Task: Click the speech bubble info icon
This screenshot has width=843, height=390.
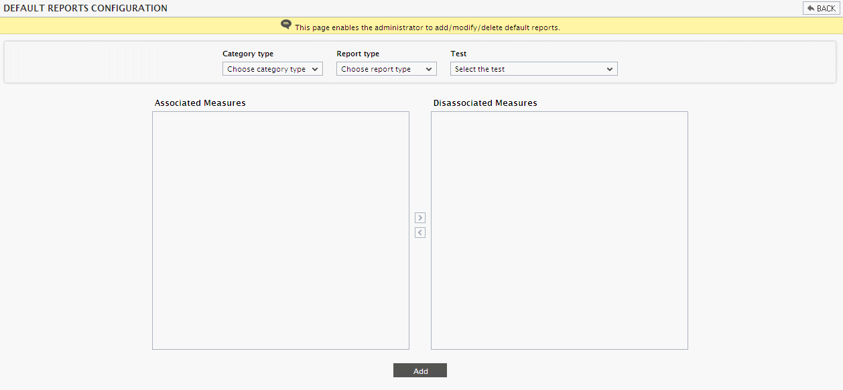Action: pos(286,25)
